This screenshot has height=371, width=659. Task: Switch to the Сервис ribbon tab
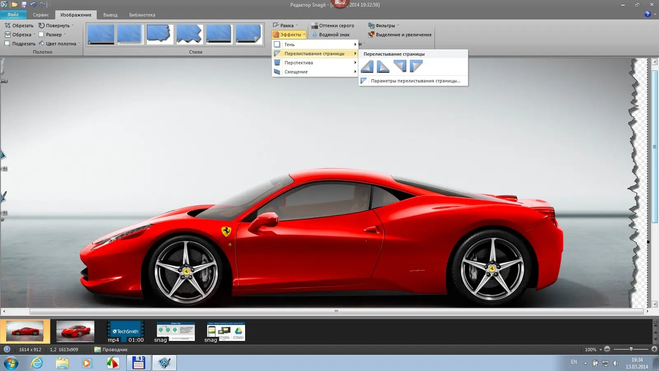41,15
